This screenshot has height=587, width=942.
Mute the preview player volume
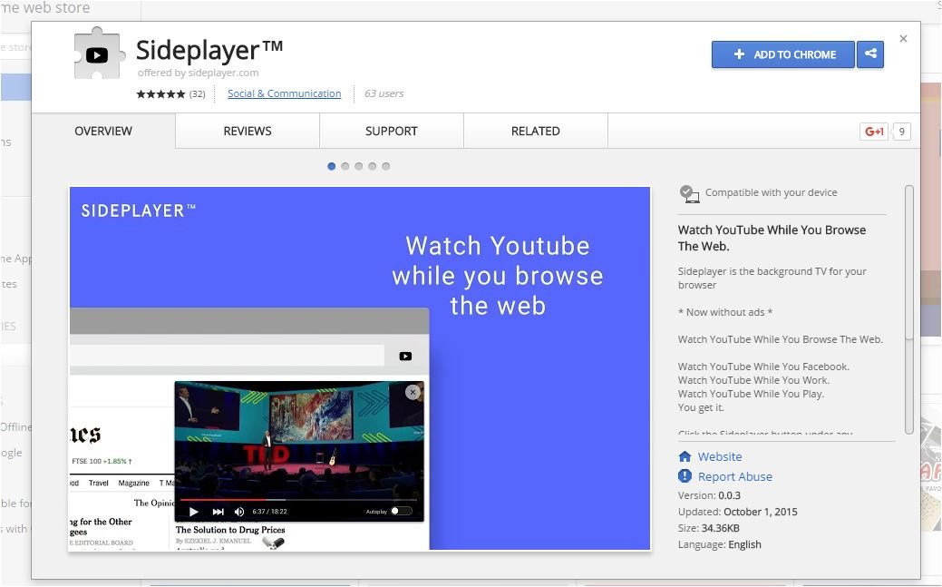[x=239, y=512]
